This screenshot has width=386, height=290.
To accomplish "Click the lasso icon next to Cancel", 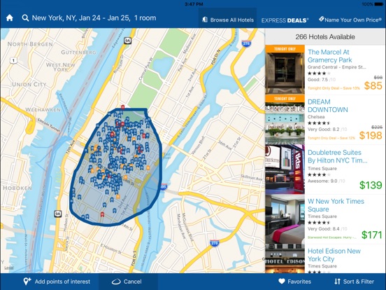I will [x=116, y=282].
